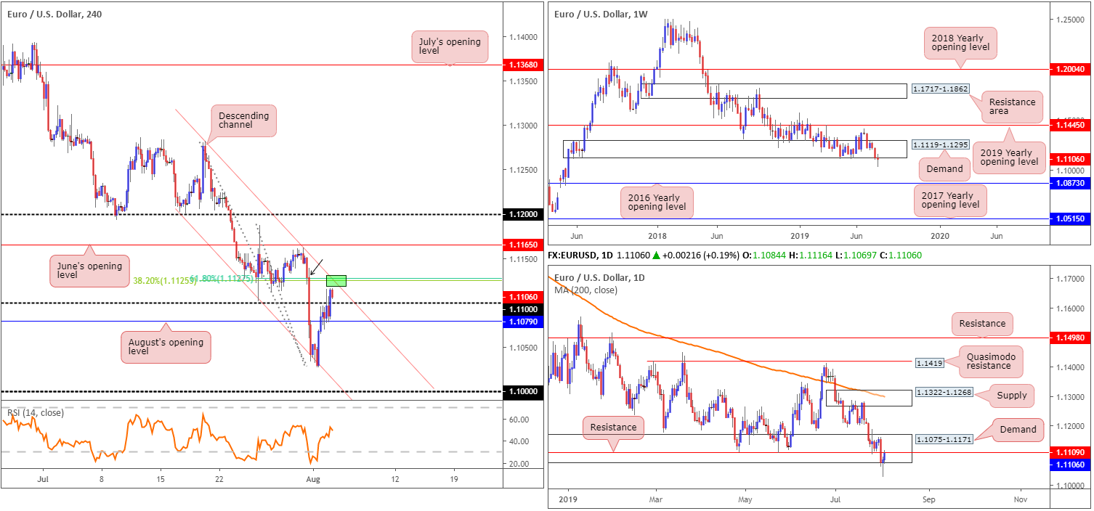Click the red 1.14450 price label
The width and height of the screenshot is (1094, 511).
[1071, 126]
